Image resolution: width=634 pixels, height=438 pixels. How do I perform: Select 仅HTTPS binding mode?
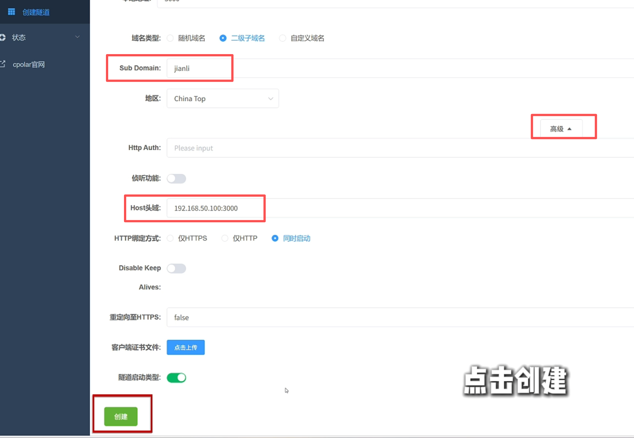[170, 238]
